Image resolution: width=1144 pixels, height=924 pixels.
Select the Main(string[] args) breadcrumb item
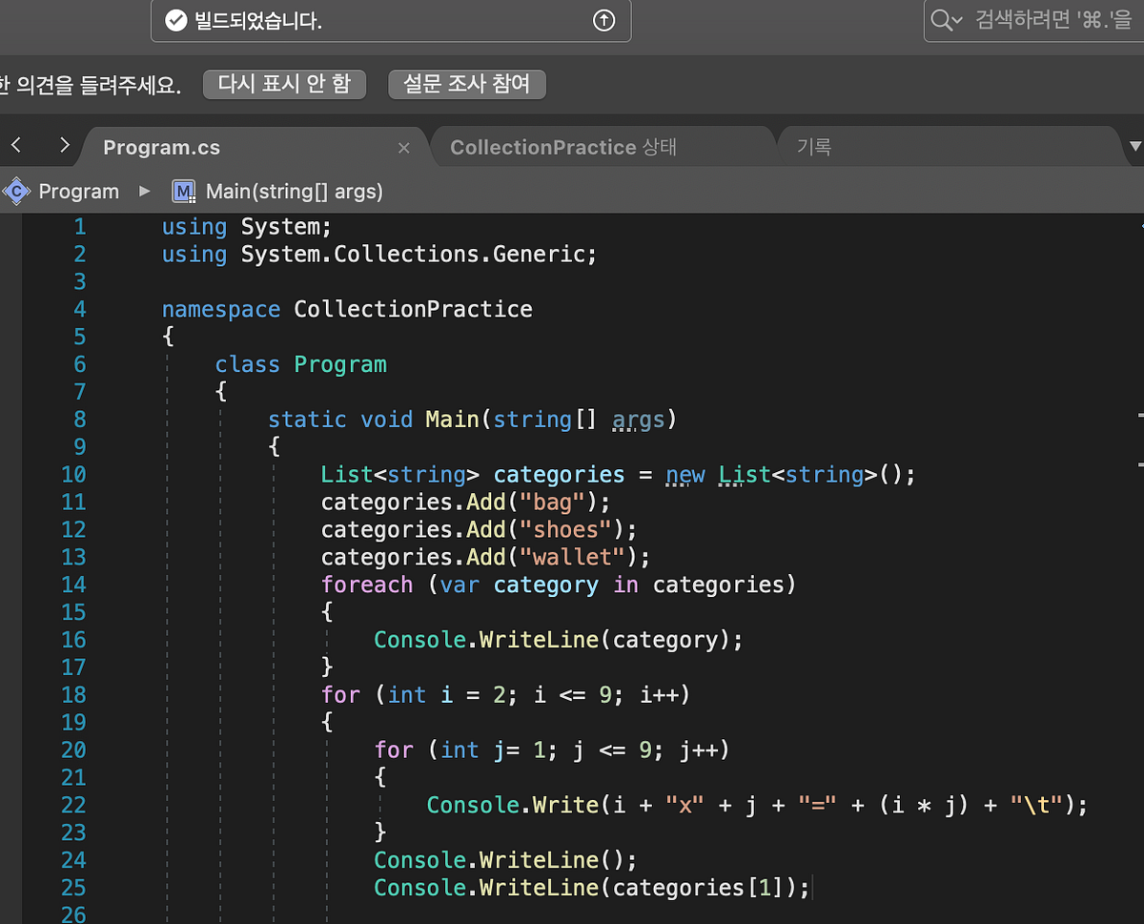click(x=294, y=191)
